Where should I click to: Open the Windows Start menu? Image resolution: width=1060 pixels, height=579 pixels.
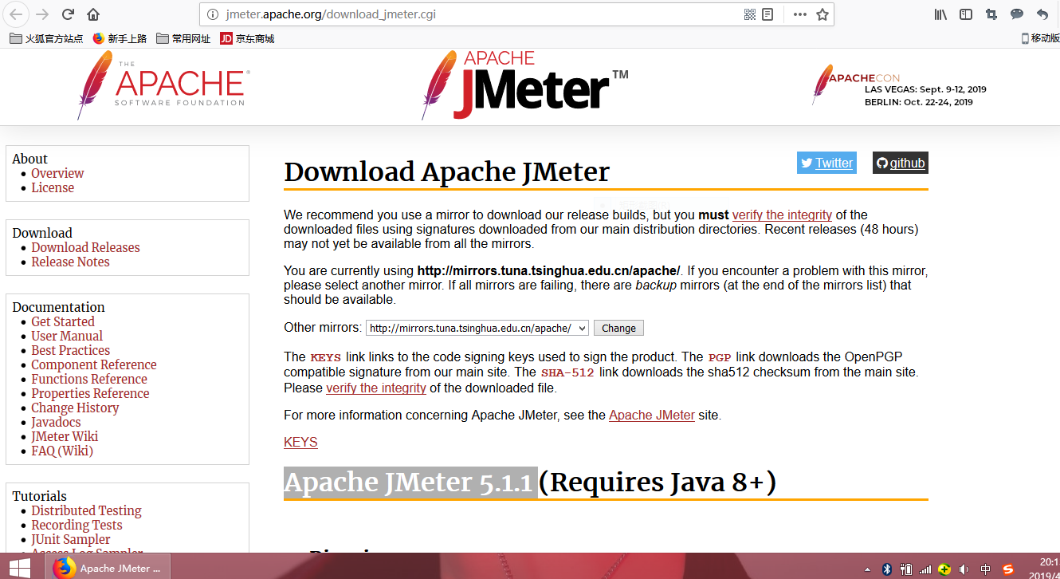tap(19, 568)
